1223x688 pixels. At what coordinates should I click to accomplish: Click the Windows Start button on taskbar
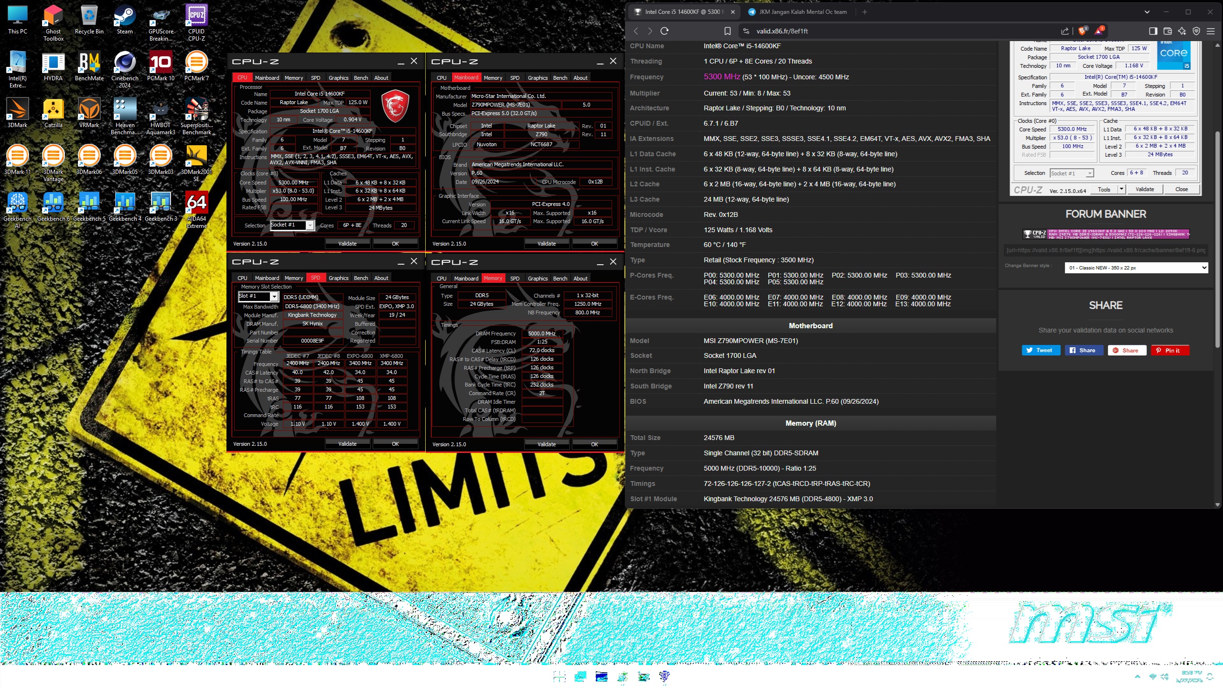[559, 676]
